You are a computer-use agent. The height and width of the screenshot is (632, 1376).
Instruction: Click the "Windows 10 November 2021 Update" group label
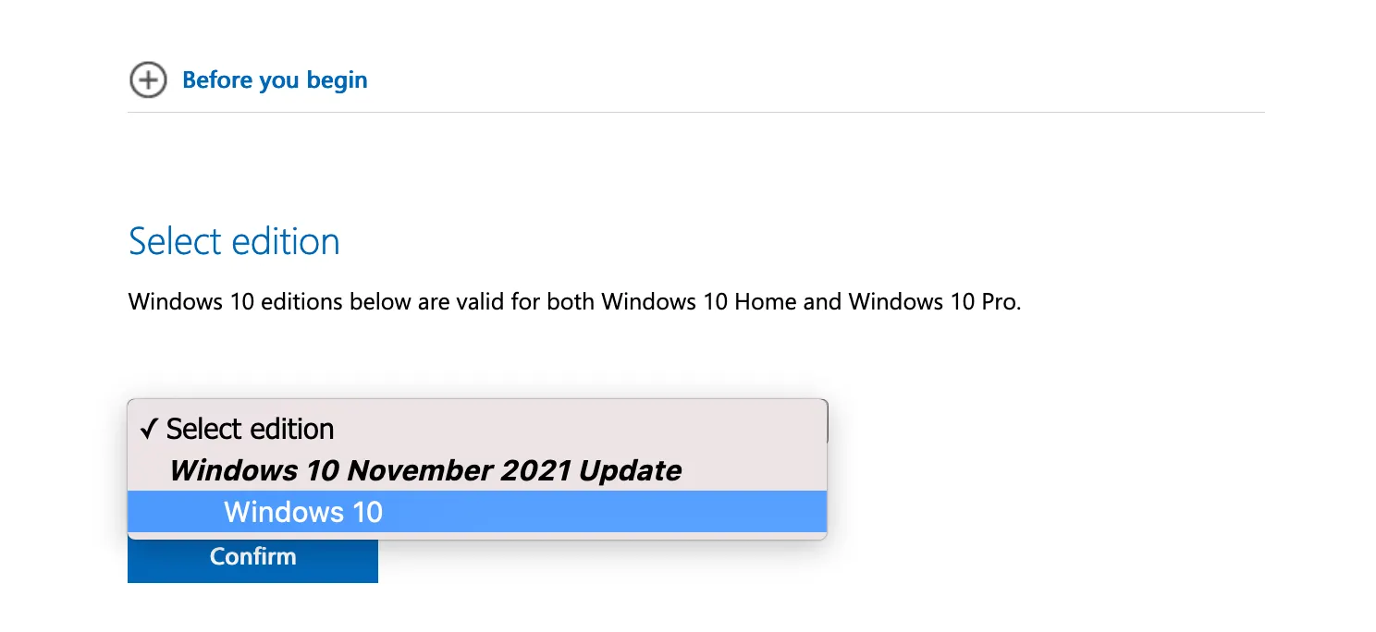425,471
